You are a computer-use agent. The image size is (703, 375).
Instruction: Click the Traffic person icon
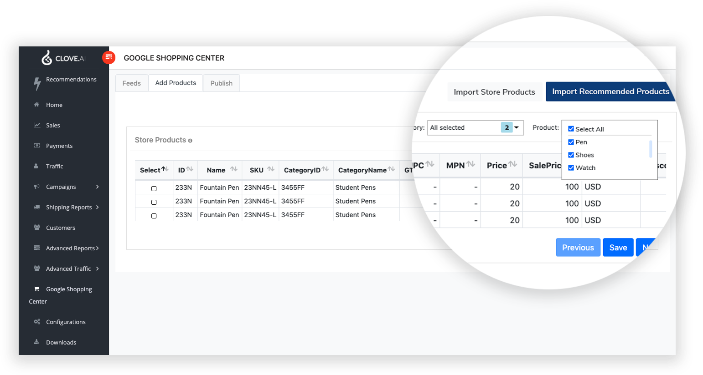pyautogui.click(x=36, y=166)
